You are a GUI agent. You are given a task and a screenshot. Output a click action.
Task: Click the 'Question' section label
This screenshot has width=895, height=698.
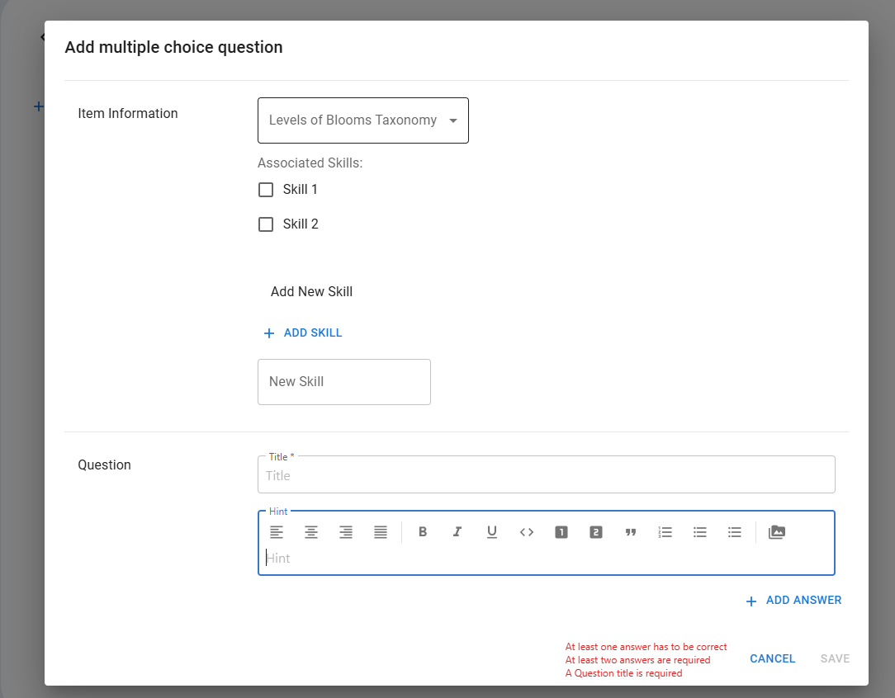pyautogui.click(x=105, y=465)
